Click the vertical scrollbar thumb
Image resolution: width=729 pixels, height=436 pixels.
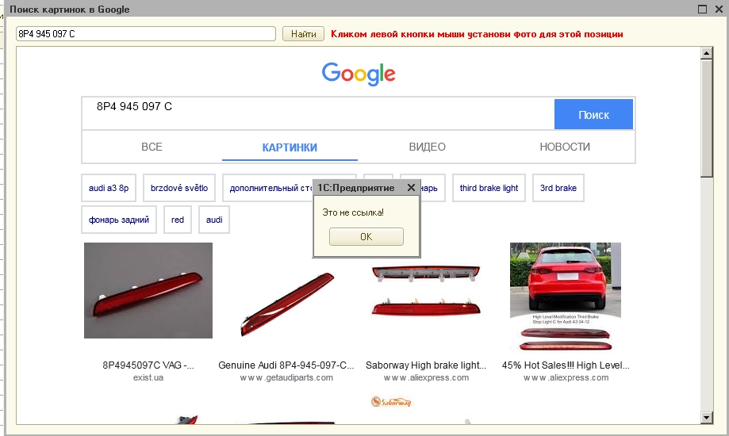pos(706,118)
